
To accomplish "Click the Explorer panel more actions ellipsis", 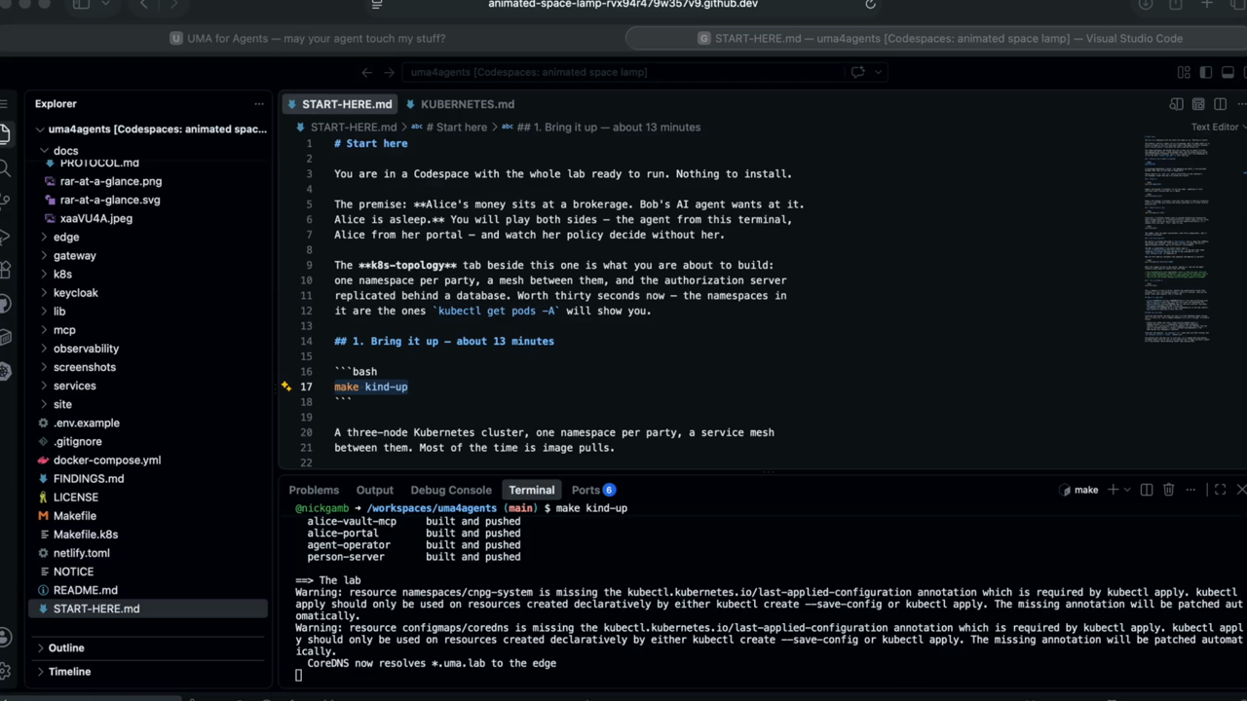I will pyautogui.click(x=259, y=104).
